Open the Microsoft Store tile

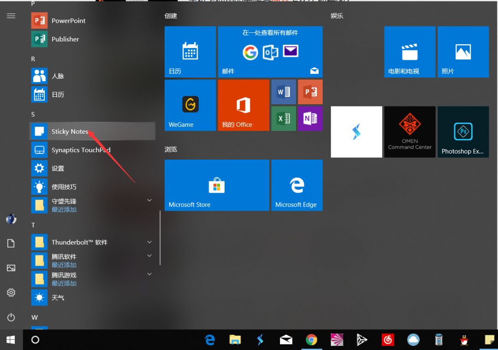point(217,185)
